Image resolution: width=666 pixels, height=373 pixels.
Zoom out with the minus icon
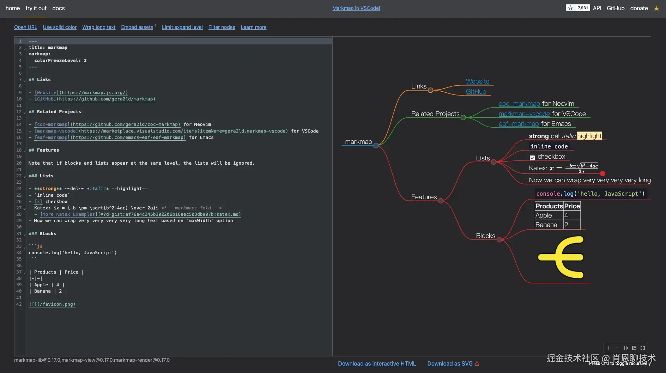617,348
